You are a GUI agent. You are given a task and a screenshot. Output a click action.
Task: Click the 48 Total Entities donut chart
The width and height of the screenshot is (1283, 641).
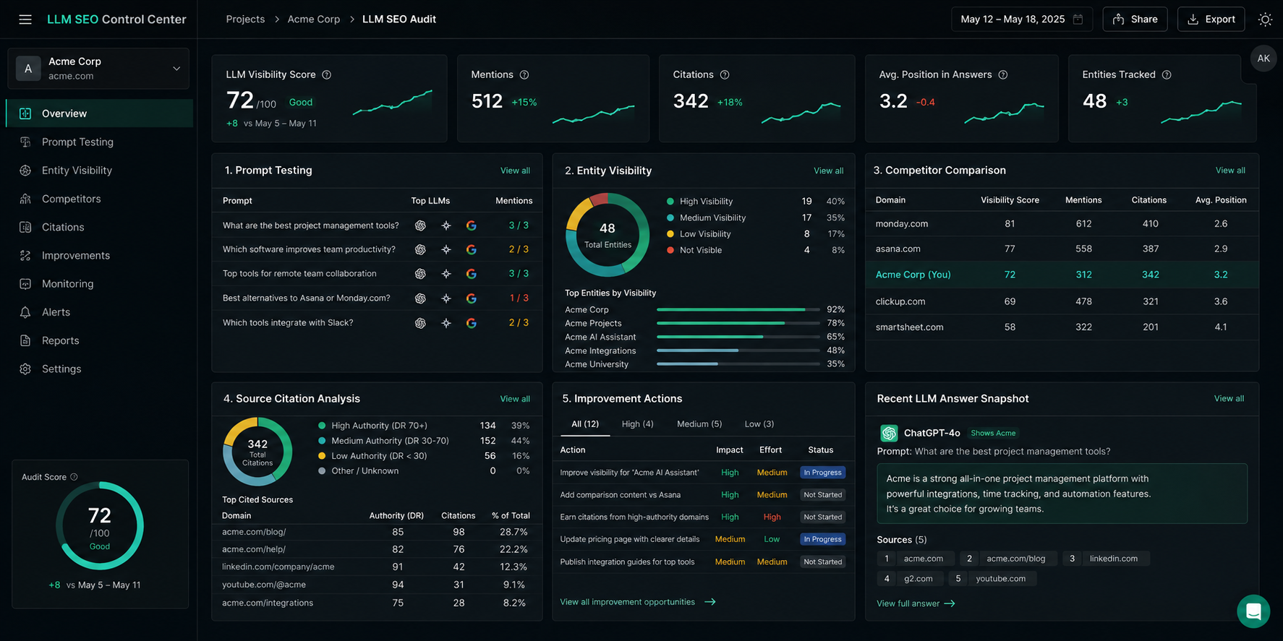(608, 235)
